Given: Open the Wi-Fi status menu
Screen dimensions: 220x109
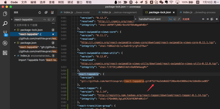Looking at the screenshot, I should [x=171, y=2].
